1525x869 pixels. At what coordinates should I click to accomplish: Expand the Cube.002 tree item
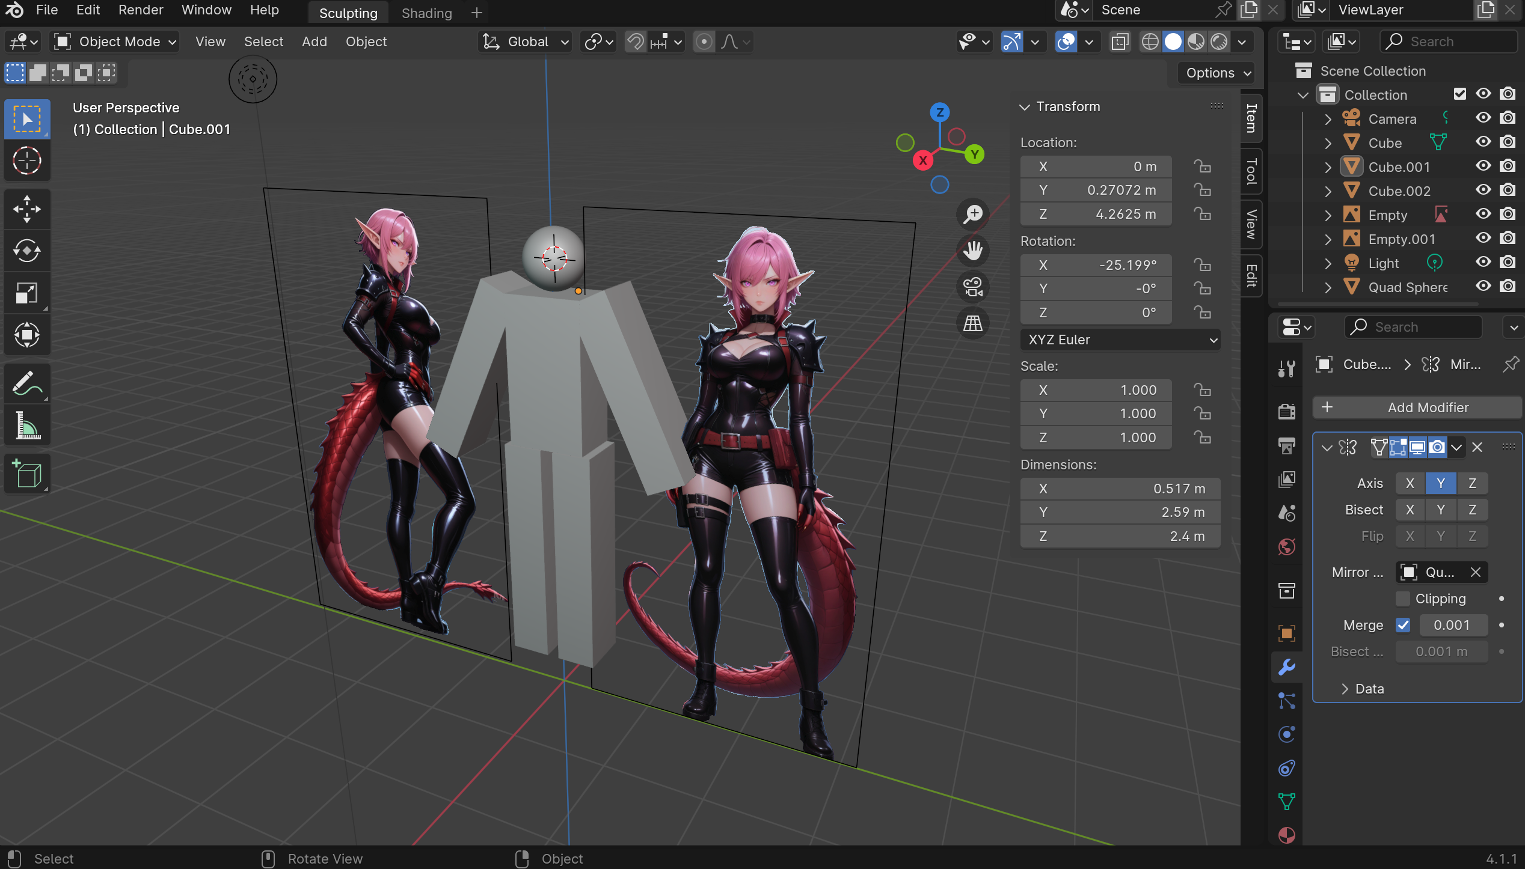point(1328,191)
